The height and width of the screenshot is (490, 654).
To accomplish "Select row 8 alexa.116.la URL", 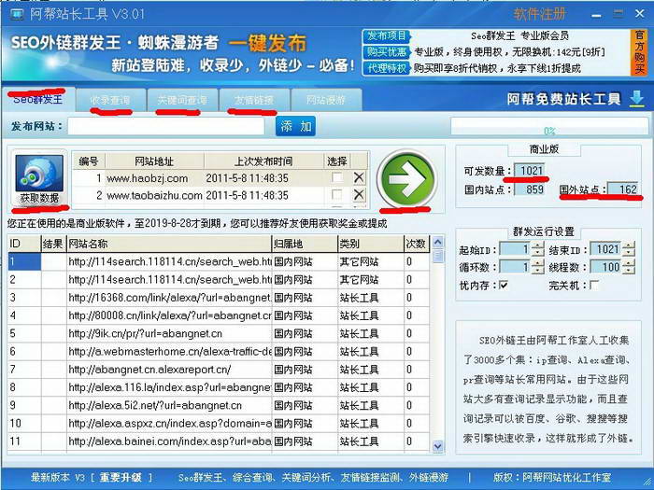I will (219, 387).
